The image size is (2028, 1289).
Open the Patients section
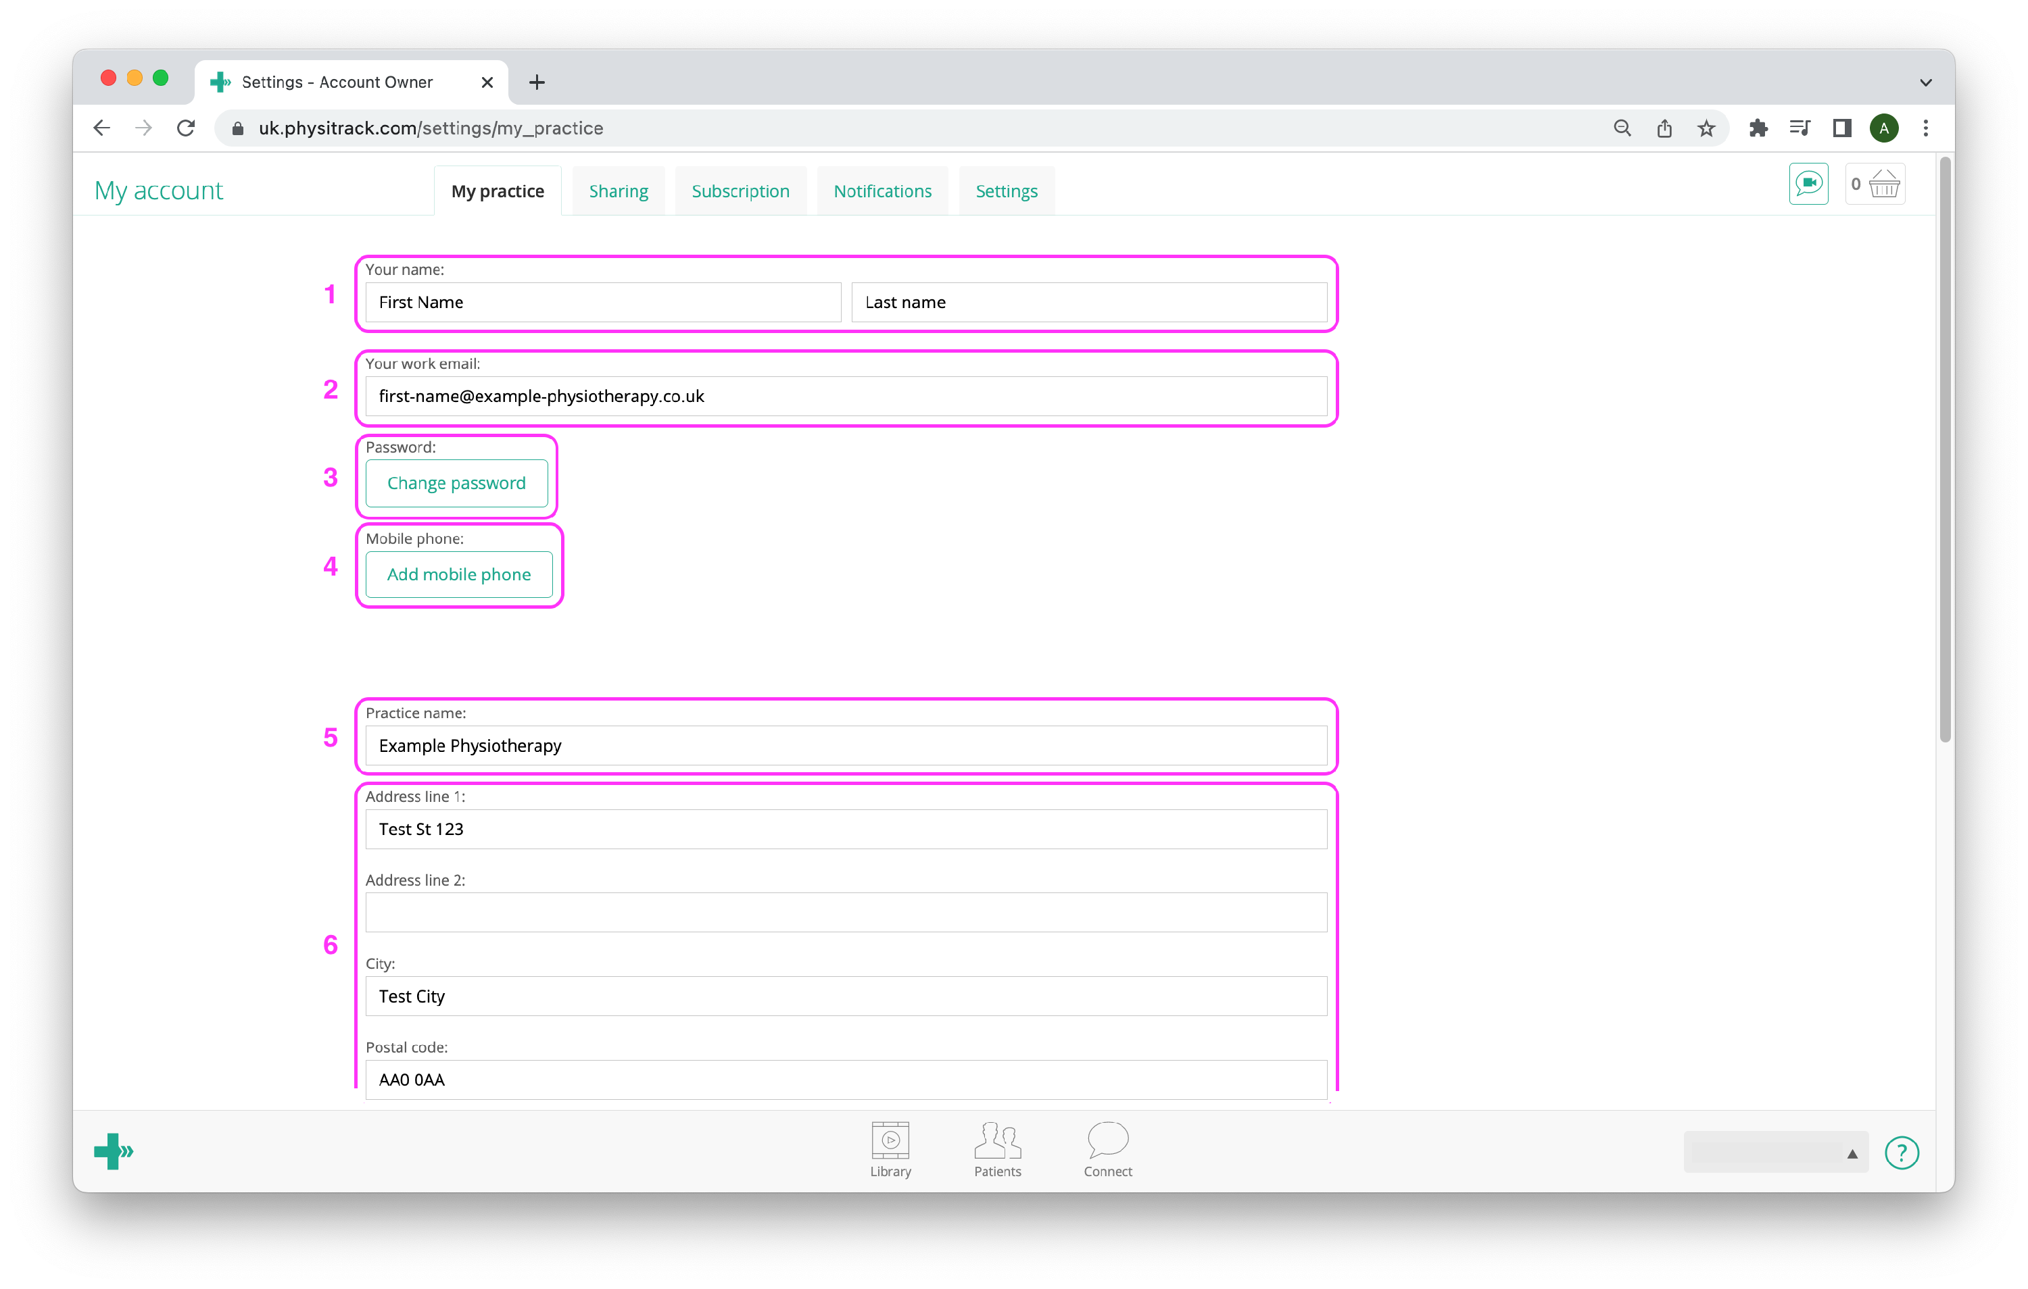click(x=997, y=1149)
